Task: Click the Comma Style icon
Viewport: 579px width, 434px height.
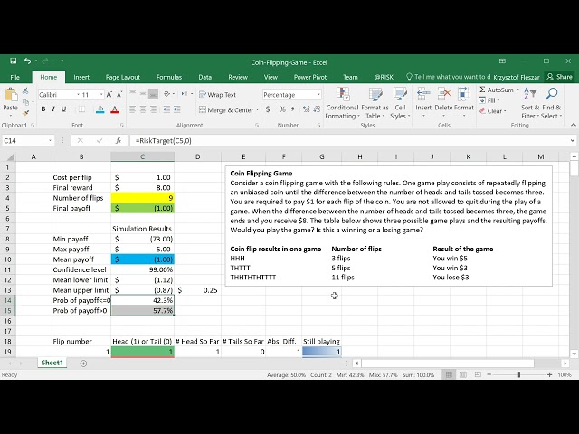Action: 292,109
